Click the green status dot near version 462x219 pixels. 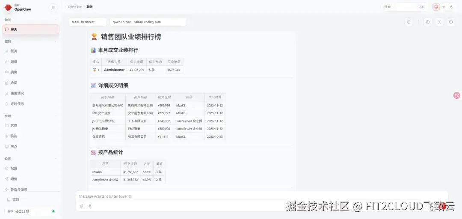[53, 211]
